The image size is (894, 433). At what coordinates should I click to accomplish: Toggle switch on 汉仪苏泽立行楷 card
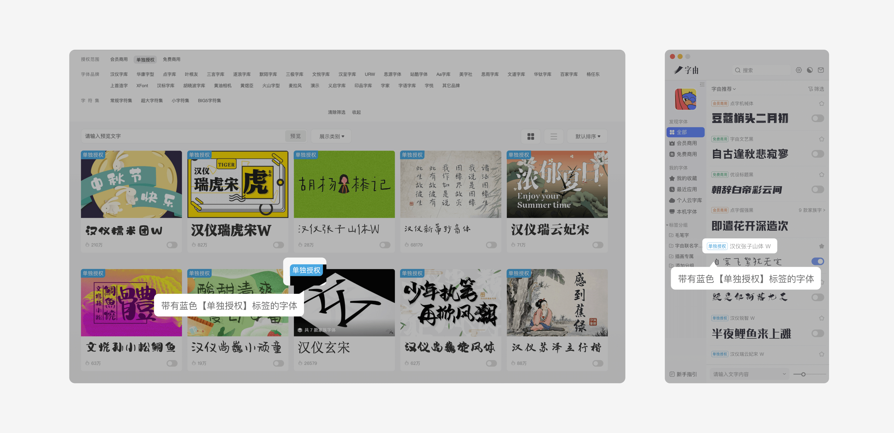598,363
